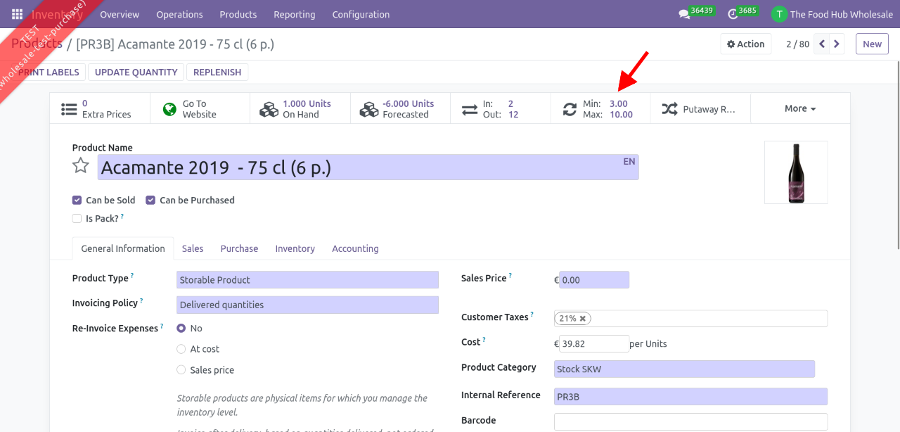This screenshot has width=900, height=432.
Task: Open the Invoicing Policy dropdown
Action: point(307,305)
